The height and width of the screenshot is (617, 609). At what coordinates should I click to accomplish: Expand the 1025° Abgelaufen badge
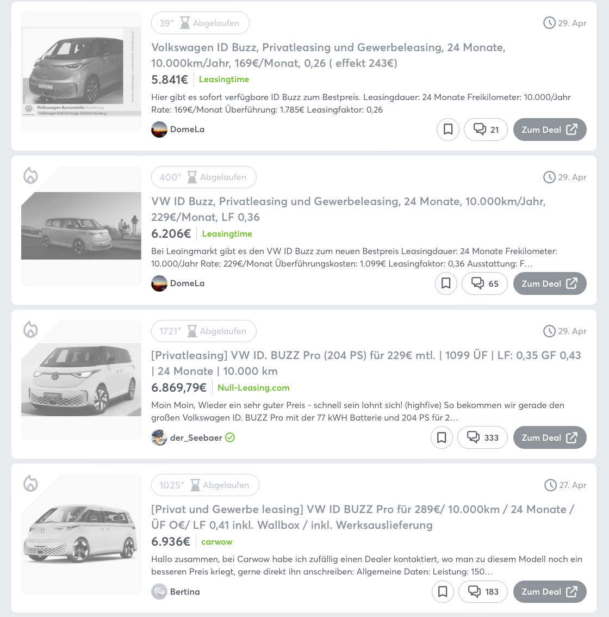(x=205, y=485)
